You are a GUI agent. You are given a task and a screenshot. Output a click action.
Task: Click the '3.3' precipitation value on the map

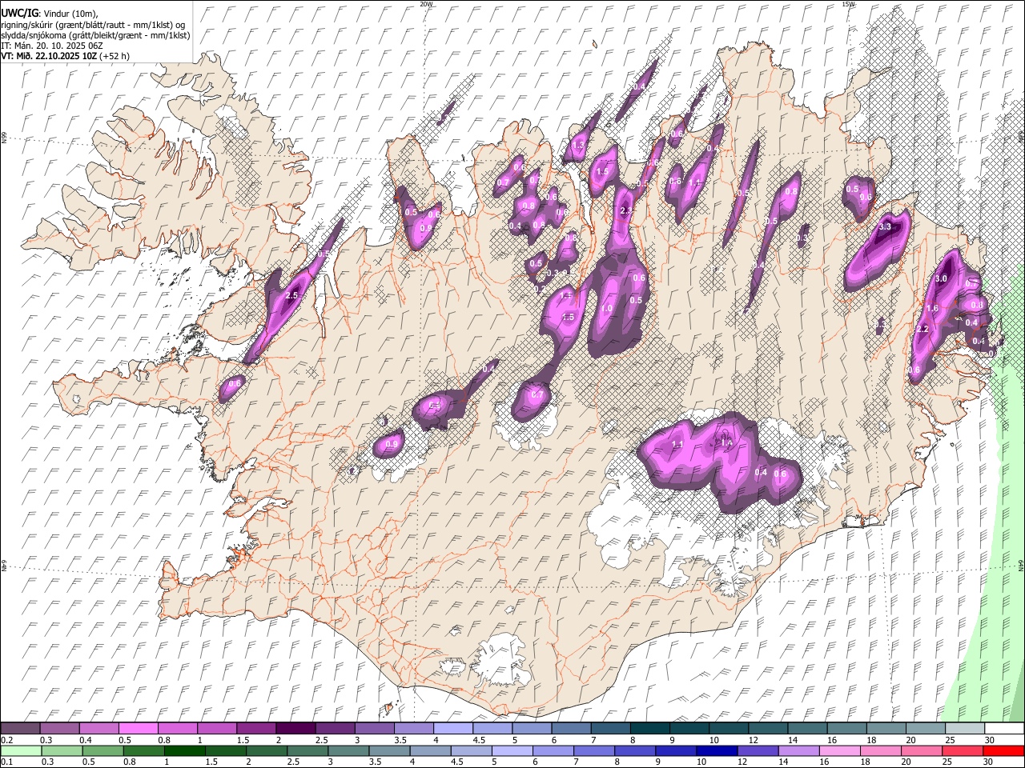coord(885,227)
